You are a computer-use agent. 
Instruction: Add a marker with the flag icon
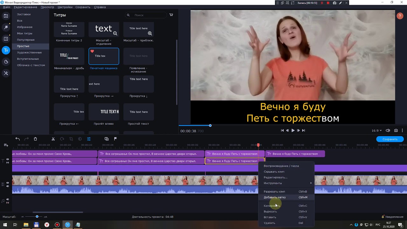tap(115, 139)
